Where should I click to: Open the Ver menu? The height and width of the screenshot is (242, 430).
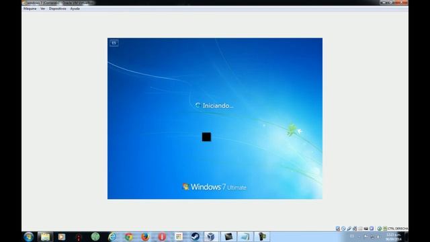tap(42, 9)
